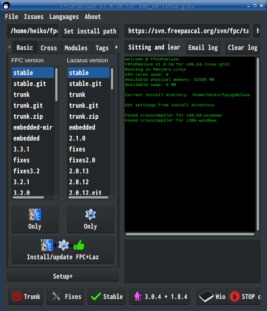Click the red STOP hand button
The image size is (267, 311).
[x=242, y=296]
